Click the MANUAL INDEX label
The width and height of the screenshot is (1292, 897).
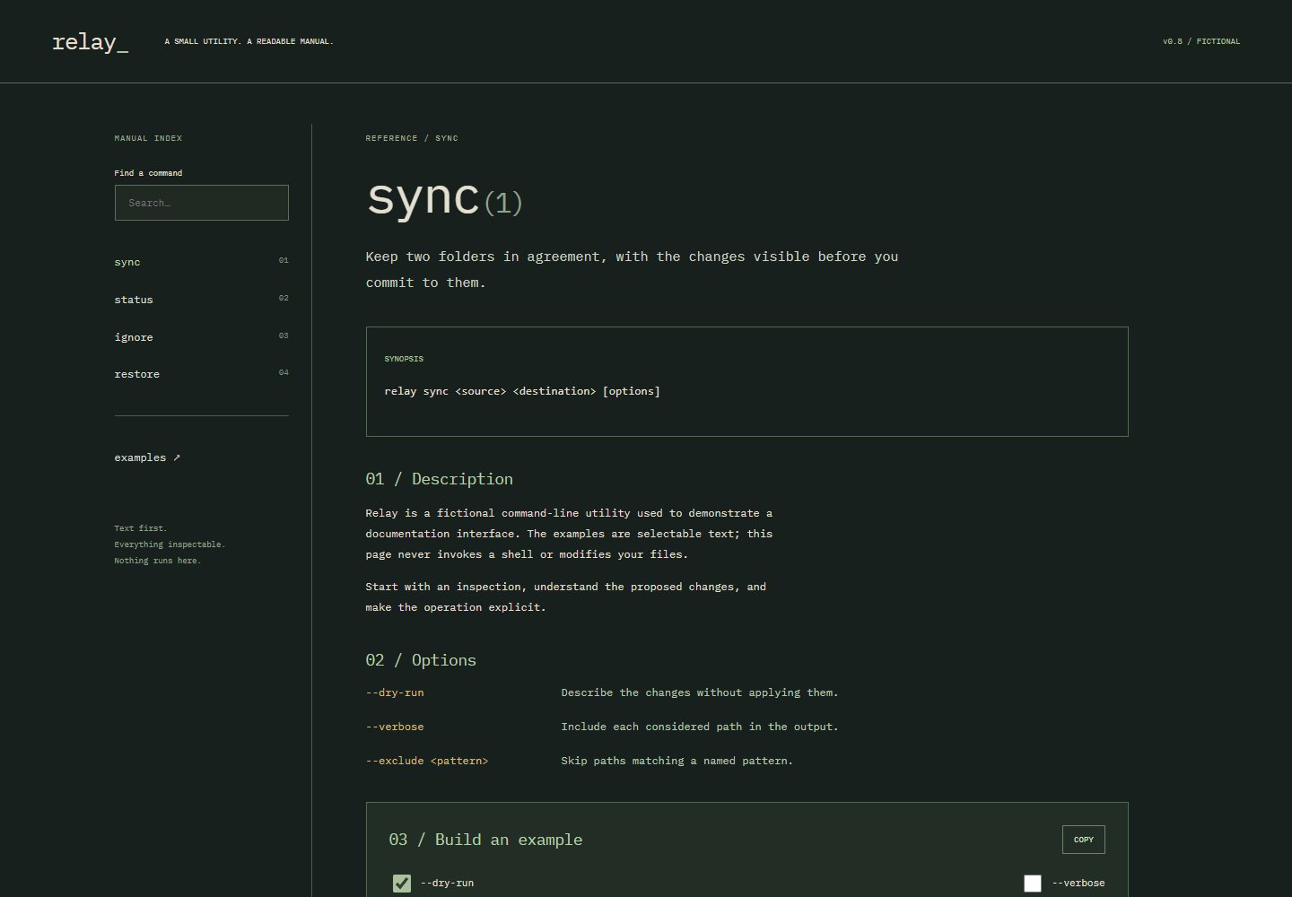pyautogui.click(x=148, y=138)
